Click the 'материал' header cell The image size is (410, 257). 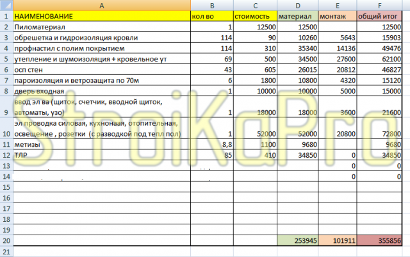point(297,16)
